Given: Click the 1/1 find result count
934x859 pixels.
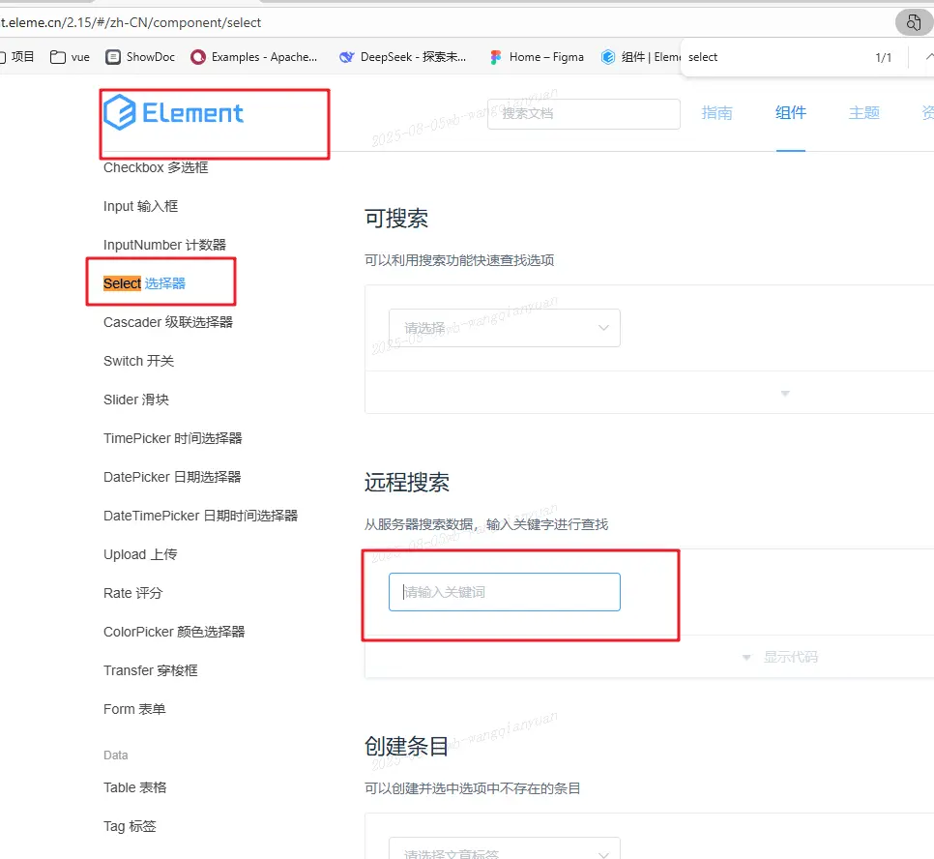Looking at the screenshot, I should pyautogui.click(x=884, y=57).
